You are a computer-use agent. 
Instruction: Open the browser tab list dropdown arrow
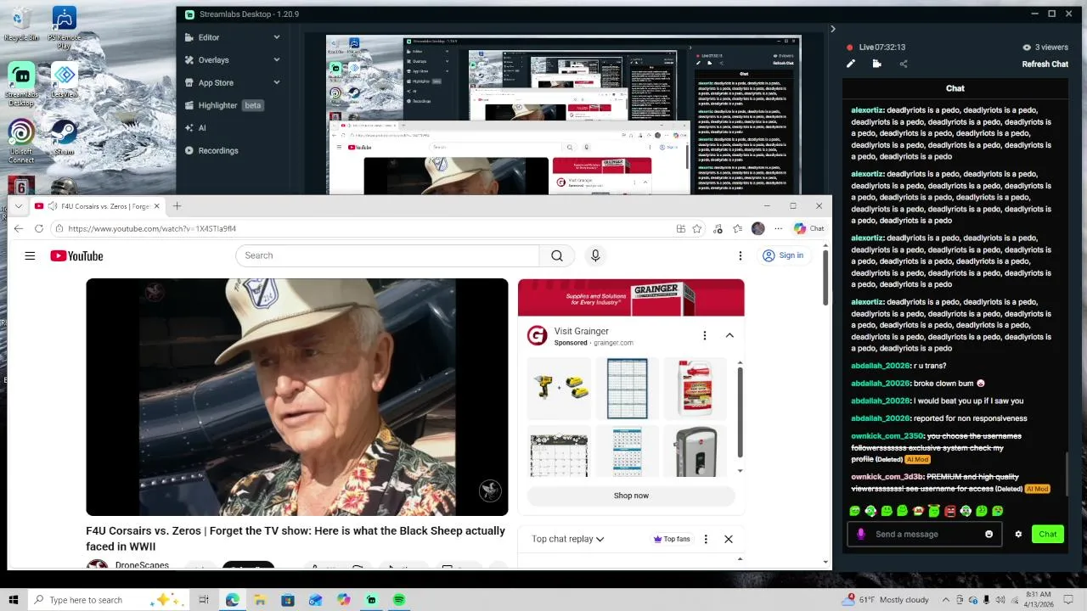(x=19, y=206)
